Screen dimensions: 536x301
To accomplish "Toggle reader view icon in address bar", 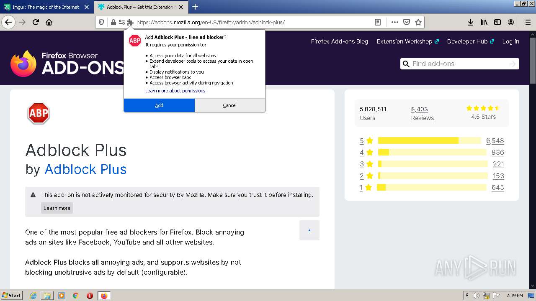I will 378,22.
